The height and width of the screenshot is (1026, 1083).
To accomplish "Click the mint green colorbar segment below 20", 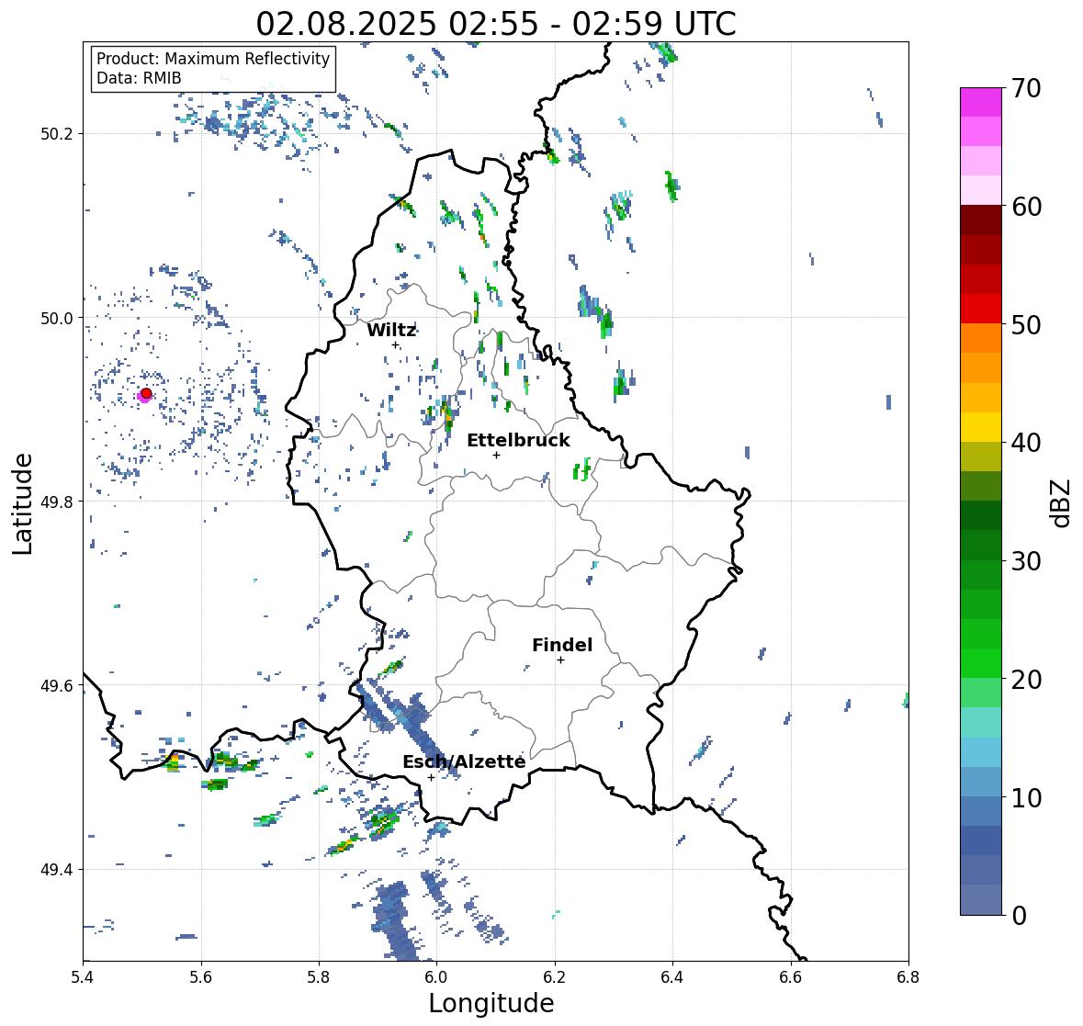I will (x=981, y=693).
